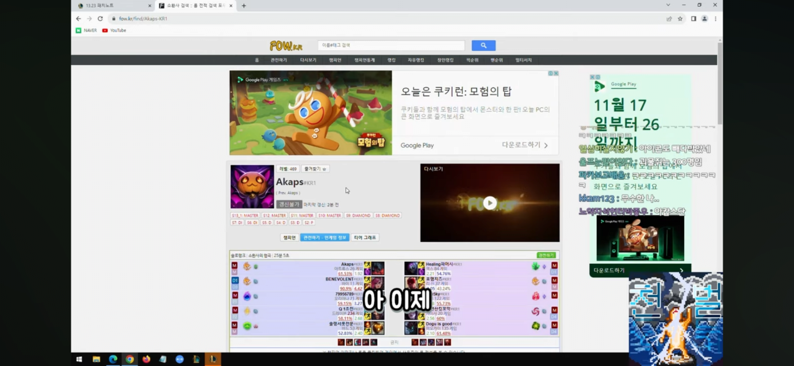Click the FOW.KR site logo
The height and width of the screenshot is (366, 794).
286,46
